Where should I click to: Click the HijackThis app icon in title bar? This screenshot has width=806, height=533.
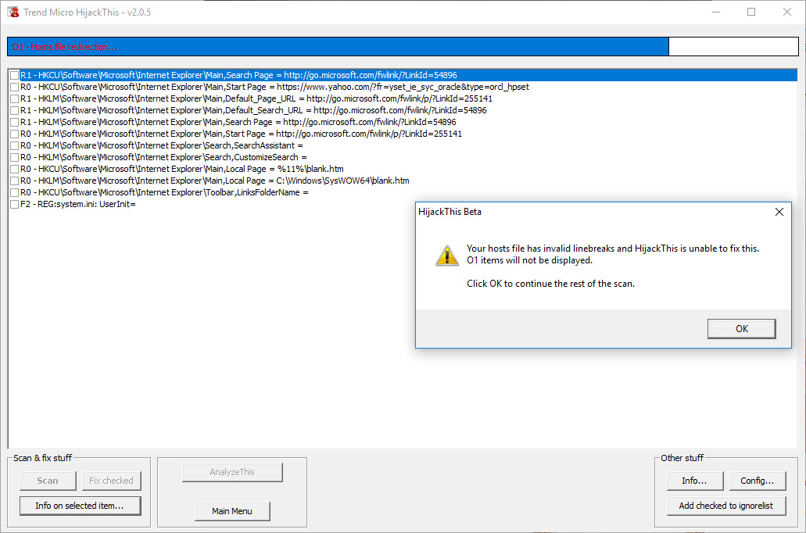click(x=13, y=12)
